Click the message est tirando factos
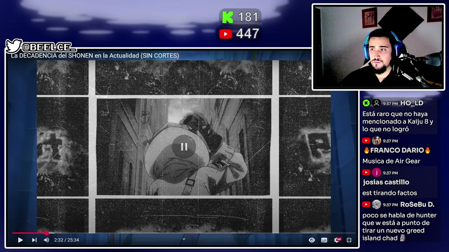449x252 pixels. pyautogui.click(x=390, y=193)
